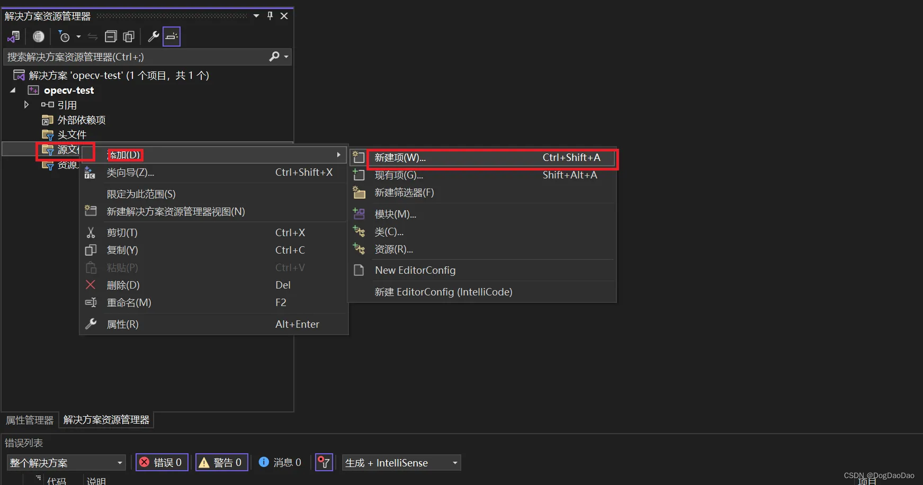Collapse the opecv-test project node
The width and height of the screenshot is (923, 485).
click(13, 91)
